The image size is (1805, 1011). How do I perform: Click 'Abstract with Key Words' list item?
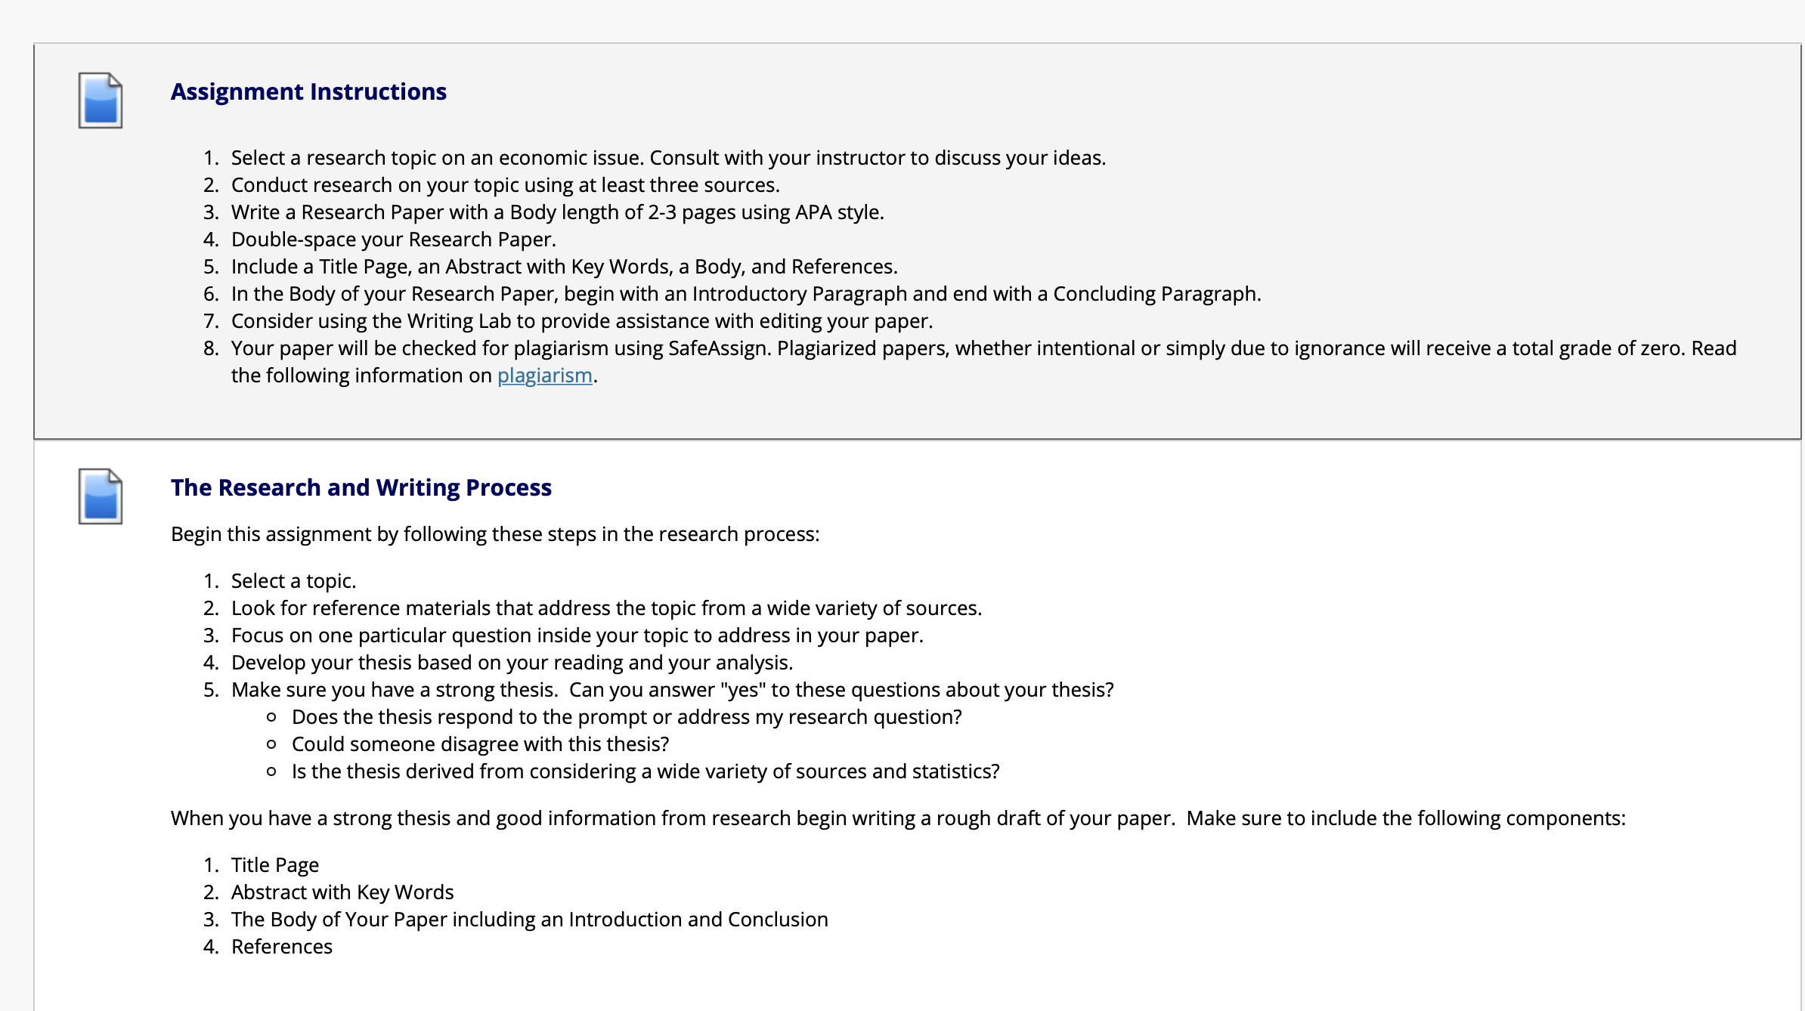click(x=342, y=892)
